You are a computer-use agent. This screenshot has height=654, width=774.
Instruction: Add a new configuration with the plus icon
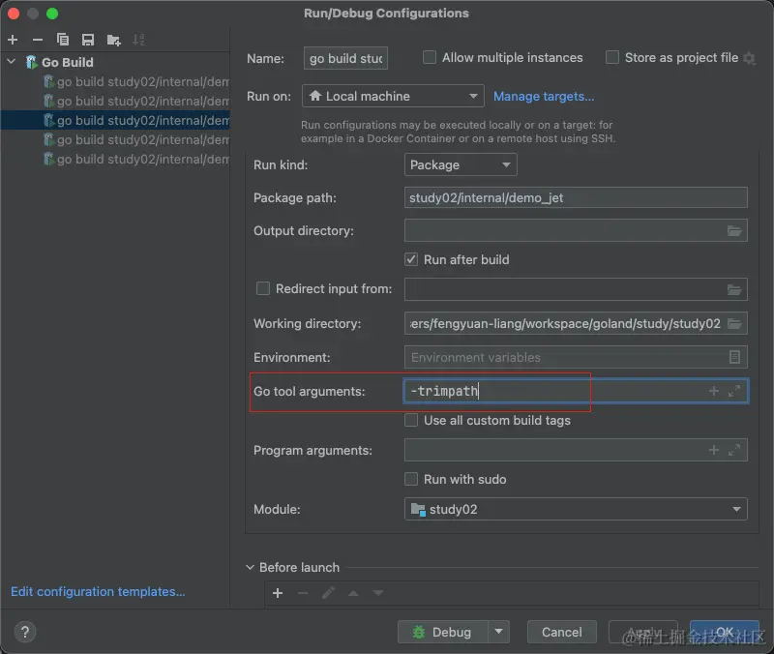13,40
